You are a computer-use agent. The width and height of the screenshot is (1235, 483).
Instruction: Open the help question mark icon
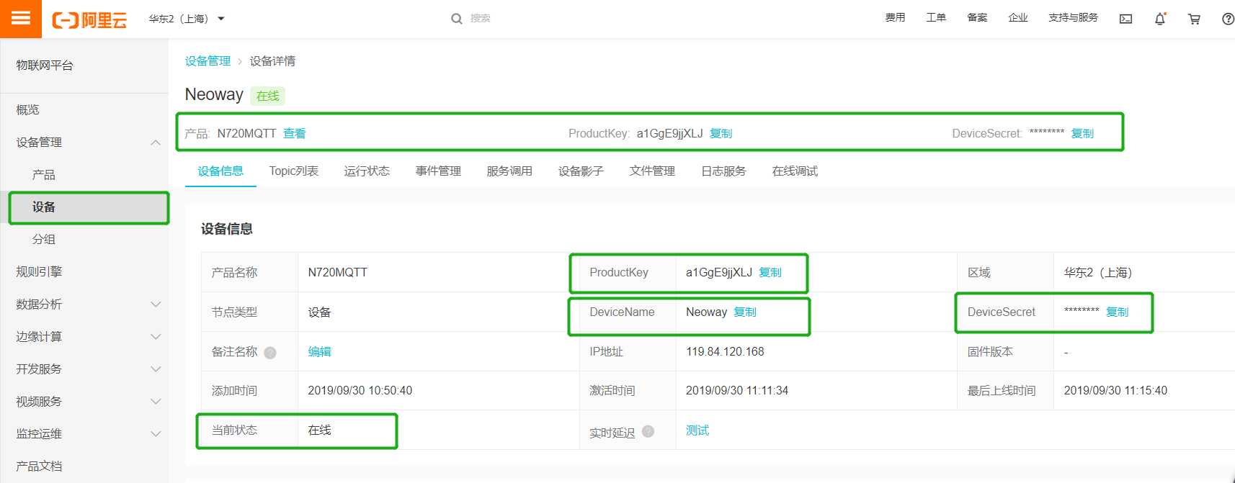(1228, 19)
